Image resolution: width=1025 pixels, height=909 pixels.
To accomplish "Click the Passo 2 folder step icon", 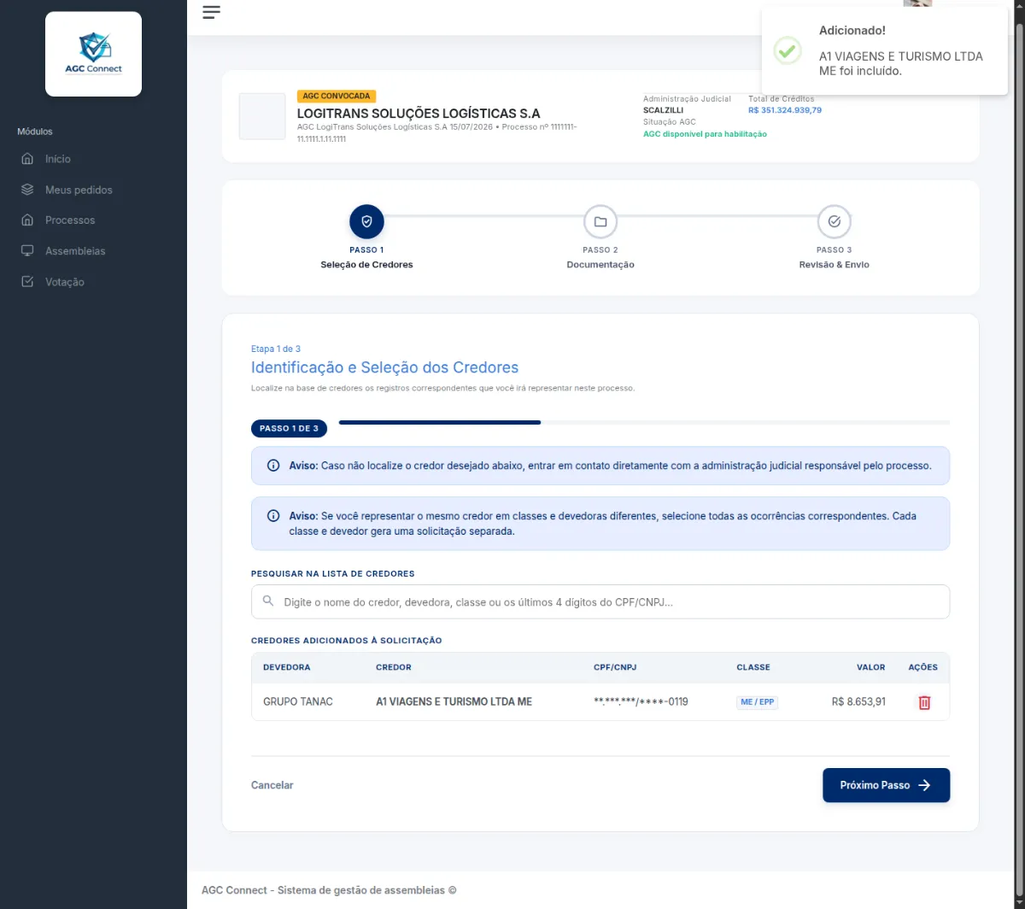I will 600,221.
